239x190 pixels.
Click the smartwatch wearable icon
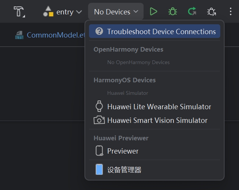click(99, 107)
